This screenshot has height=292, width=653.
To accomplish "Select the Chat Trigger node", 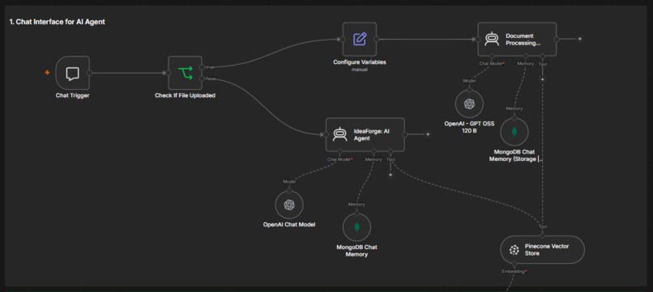I will tap(72, 73).
